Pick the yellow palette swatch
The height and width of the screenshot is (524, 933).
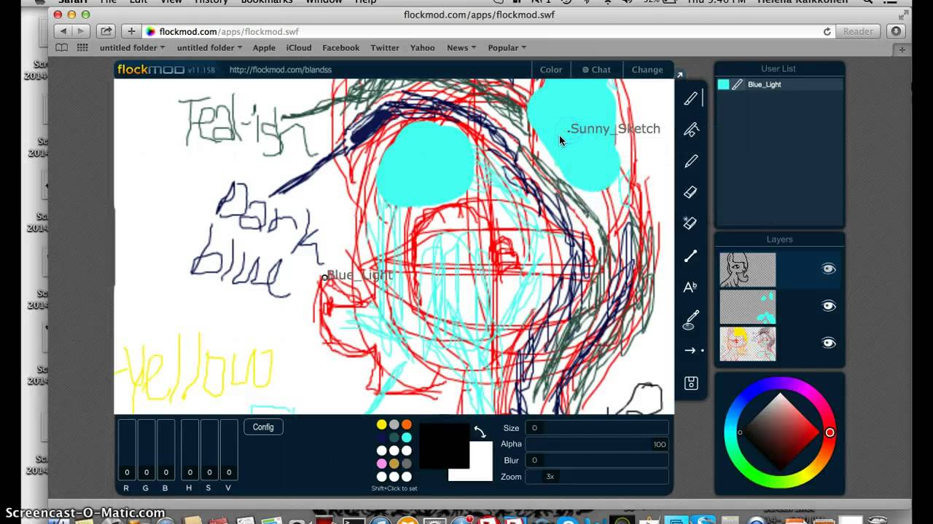[x=381, y=425]
